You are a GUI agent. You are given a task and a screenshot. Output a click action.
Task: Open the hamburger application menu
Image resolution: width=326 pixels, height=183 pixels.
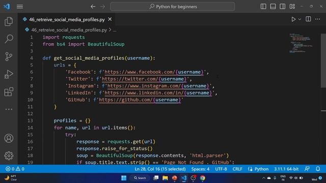[20, 7]
